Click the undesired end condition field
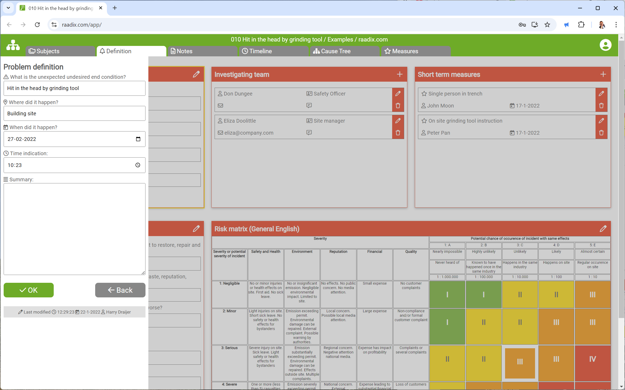Screen dimensions: 625x390 75,88
